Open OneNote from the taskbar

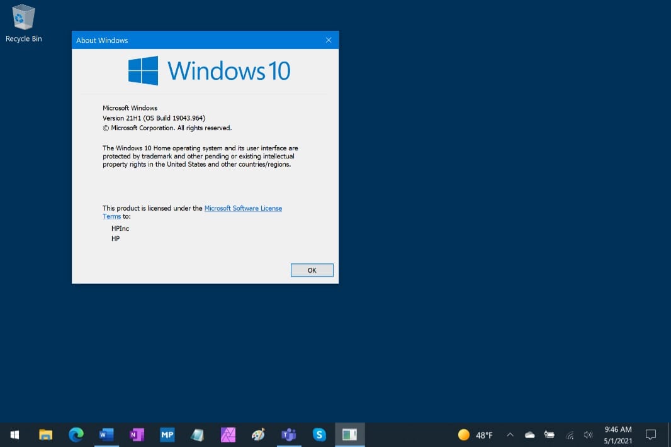point(137,434)
